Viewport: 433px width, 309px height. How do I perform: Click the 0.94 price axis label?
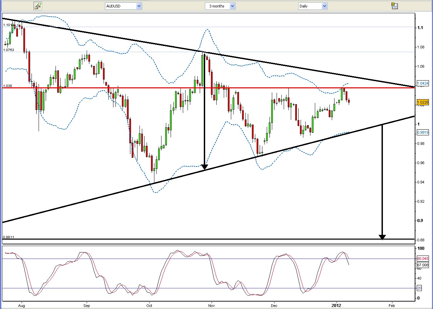420,182
